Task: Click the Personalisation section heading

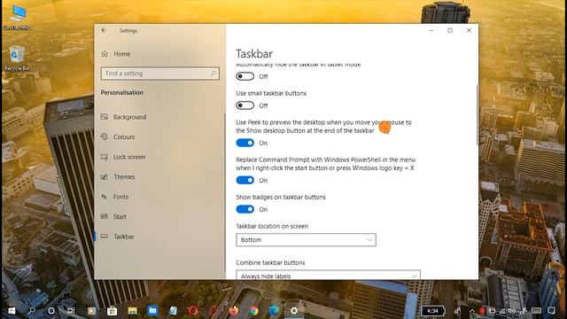Action: tap(122, 92)
